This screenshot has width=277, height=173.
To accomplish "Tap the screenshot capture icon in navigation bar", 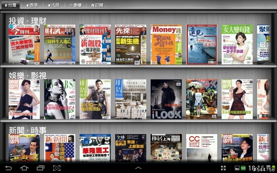I will (x=57, y=168).
